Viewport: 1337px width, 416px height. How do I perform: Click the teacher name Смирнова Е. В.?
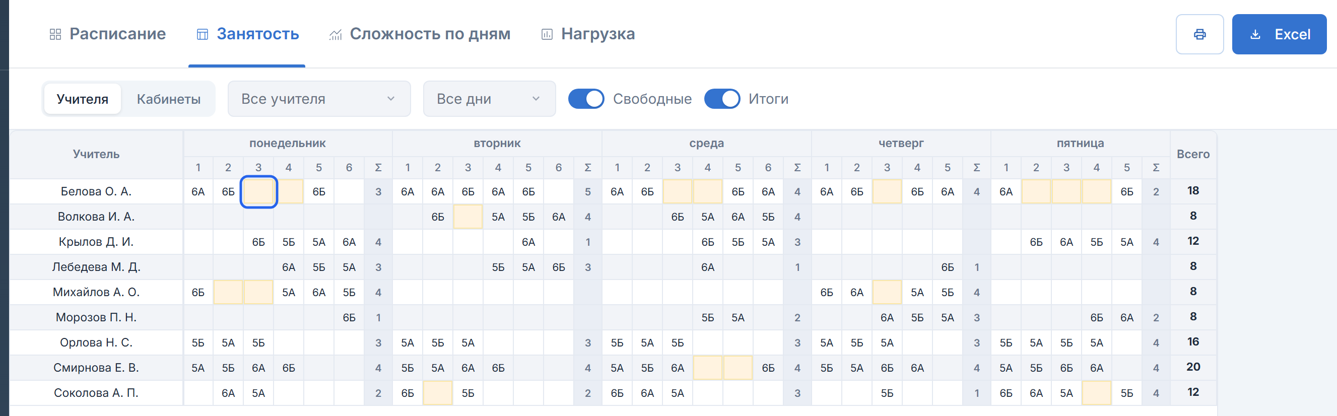(x=96, y=368)
